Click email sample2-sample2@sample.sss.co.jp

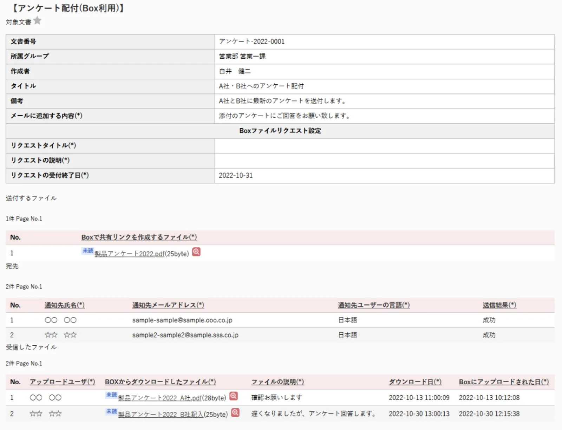(x=185, y=335)
